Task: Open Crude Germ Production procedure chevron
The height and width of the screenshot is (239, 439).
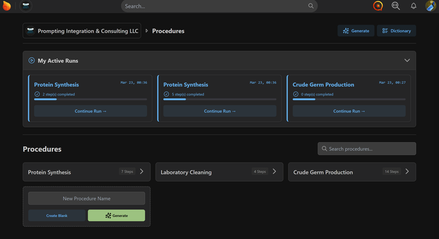Action: 407,171
